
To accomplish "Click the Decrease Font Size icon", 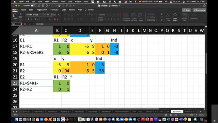I will (x=59, y=15).
